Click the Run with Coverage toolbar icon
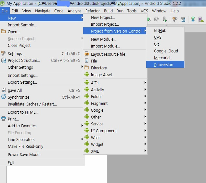Image resolution: width=206 pixels, height=183 pixels. pos(157,19)
